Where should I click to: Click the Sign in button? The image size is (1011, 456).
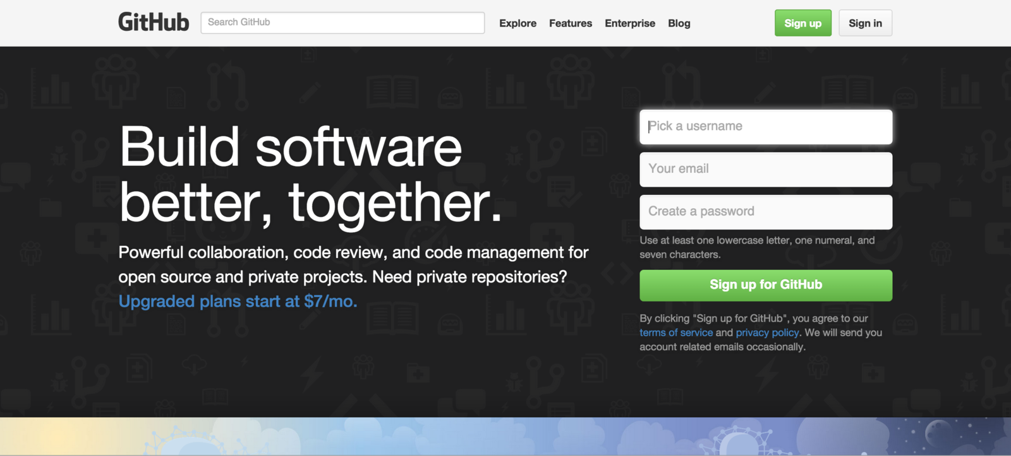point(864,23)
